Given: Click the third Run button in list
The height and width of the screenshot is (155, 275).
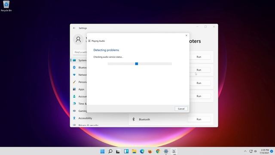Looking at the screenshot, I should [199, 83].
